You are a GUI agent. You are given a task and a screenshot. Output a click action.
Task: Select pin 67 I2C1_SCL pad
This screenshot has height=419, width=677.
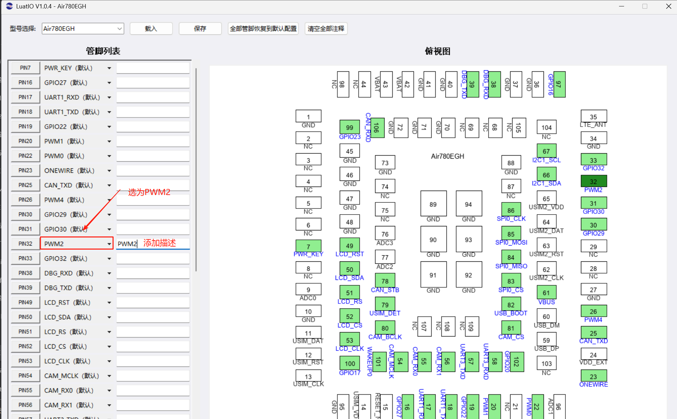click(546, 151)
